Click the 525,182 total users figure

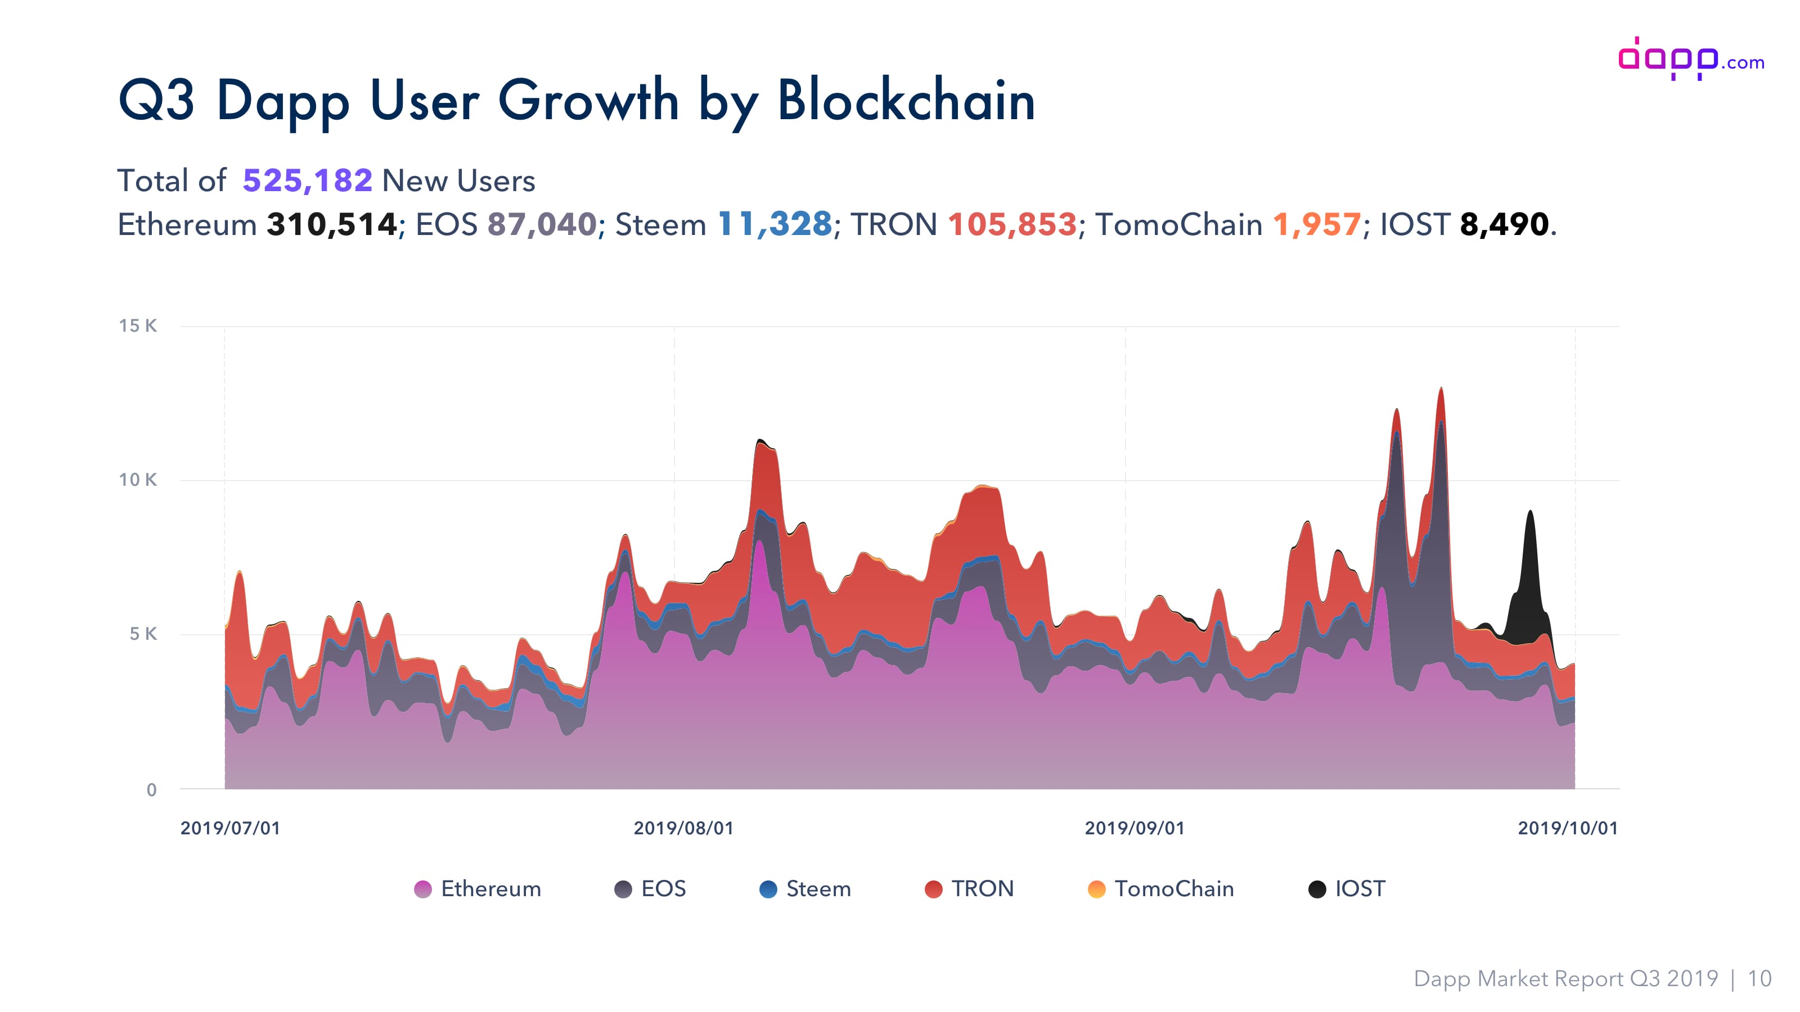(308, 180)
